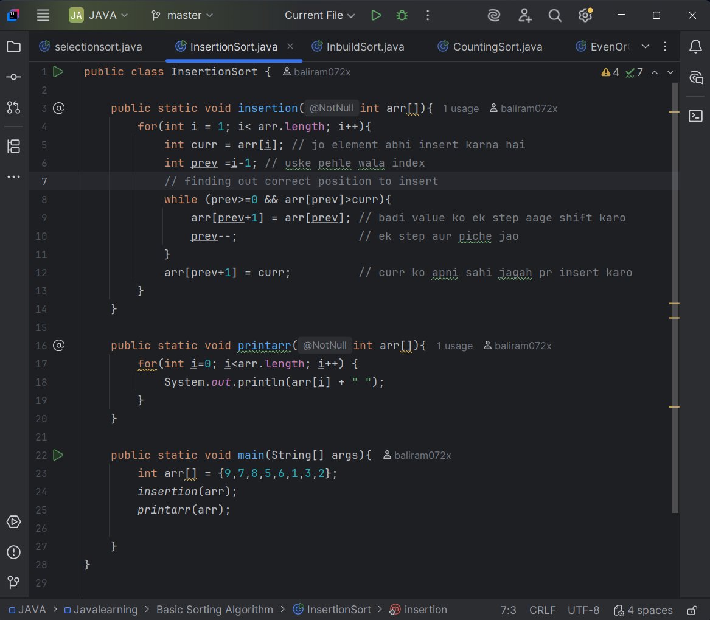Open IDE settings gear

tap(585, 15)
